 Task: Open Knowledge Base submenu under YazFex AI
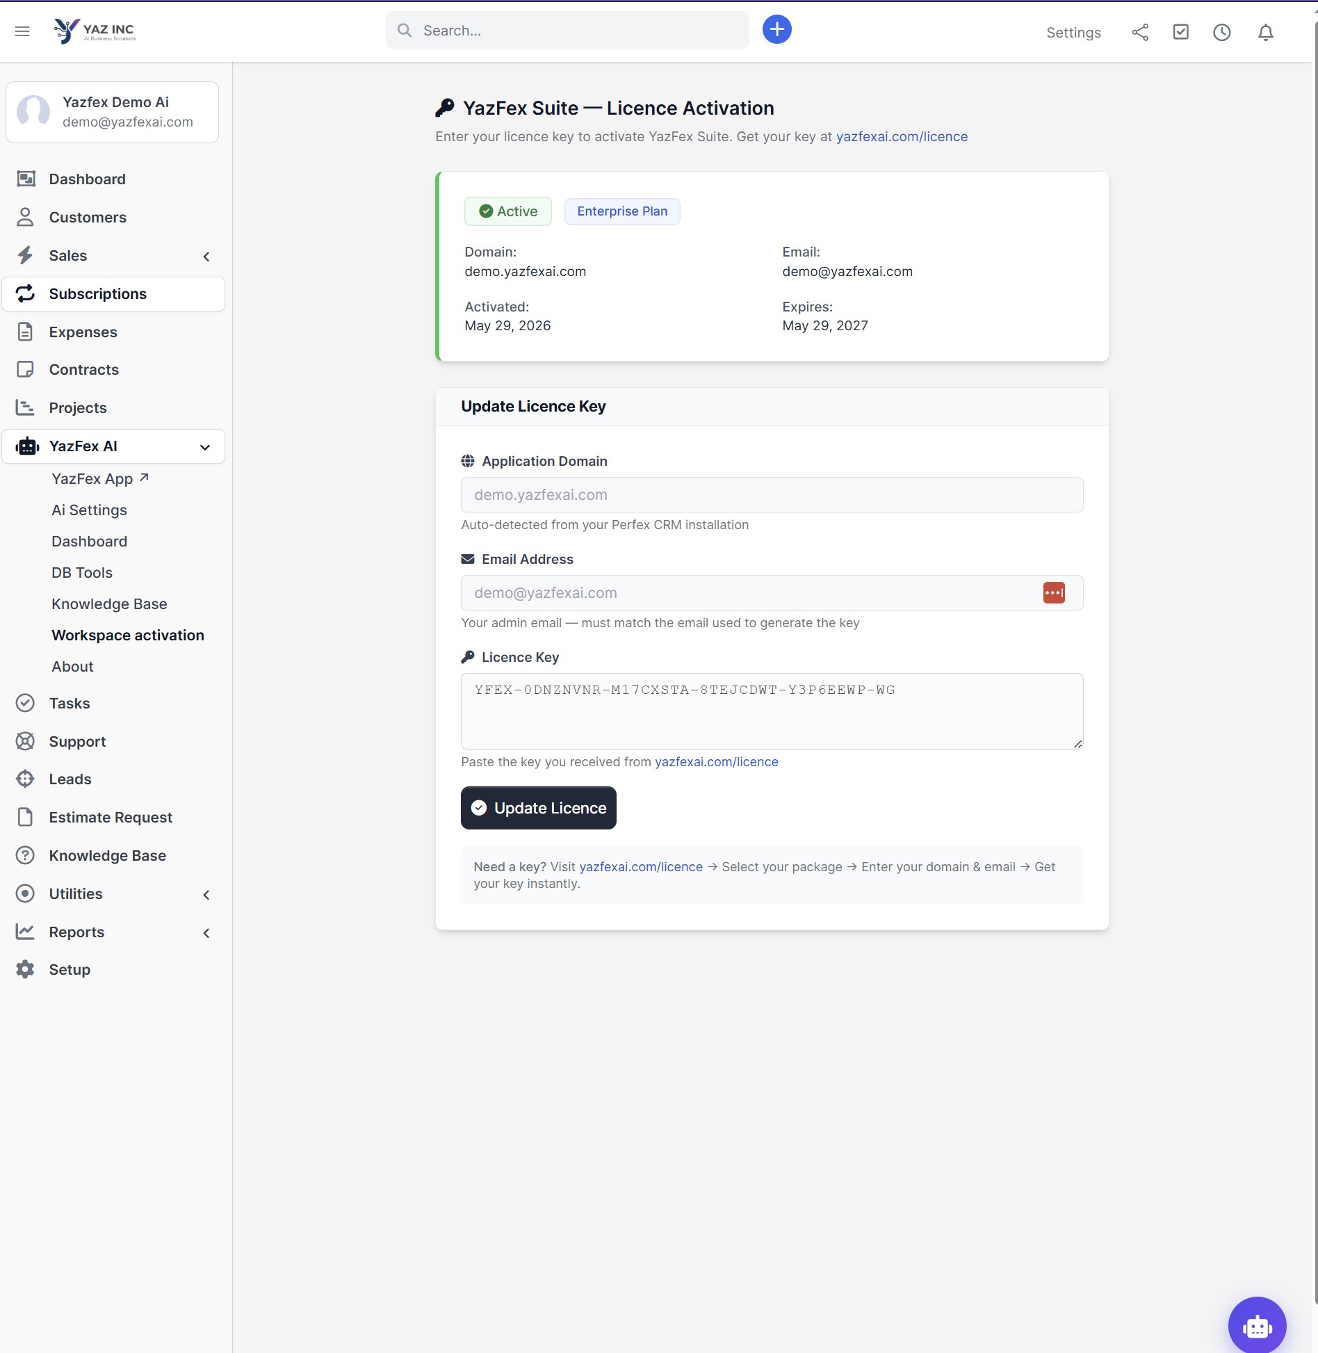109,604
